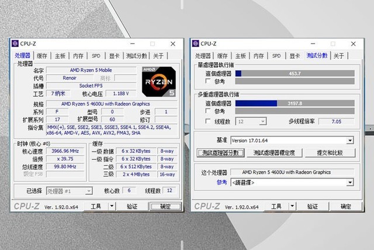Open the SPD tab in right window

[x=276, y=56]
